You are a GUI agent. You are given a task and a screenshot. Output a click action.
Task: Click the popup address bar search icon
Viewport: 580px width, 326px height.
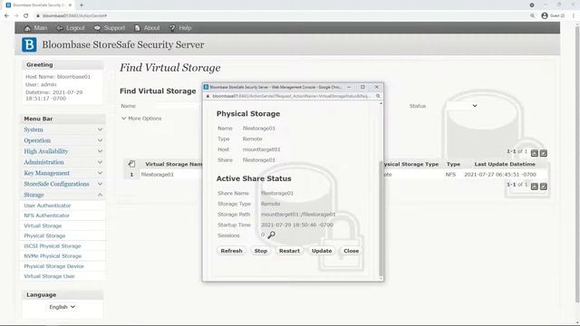[378, 96]
